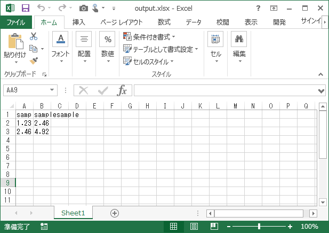
Task: Confirm entry with the checkmark icon
Action: pyautogui.click(x=103, y=90)
